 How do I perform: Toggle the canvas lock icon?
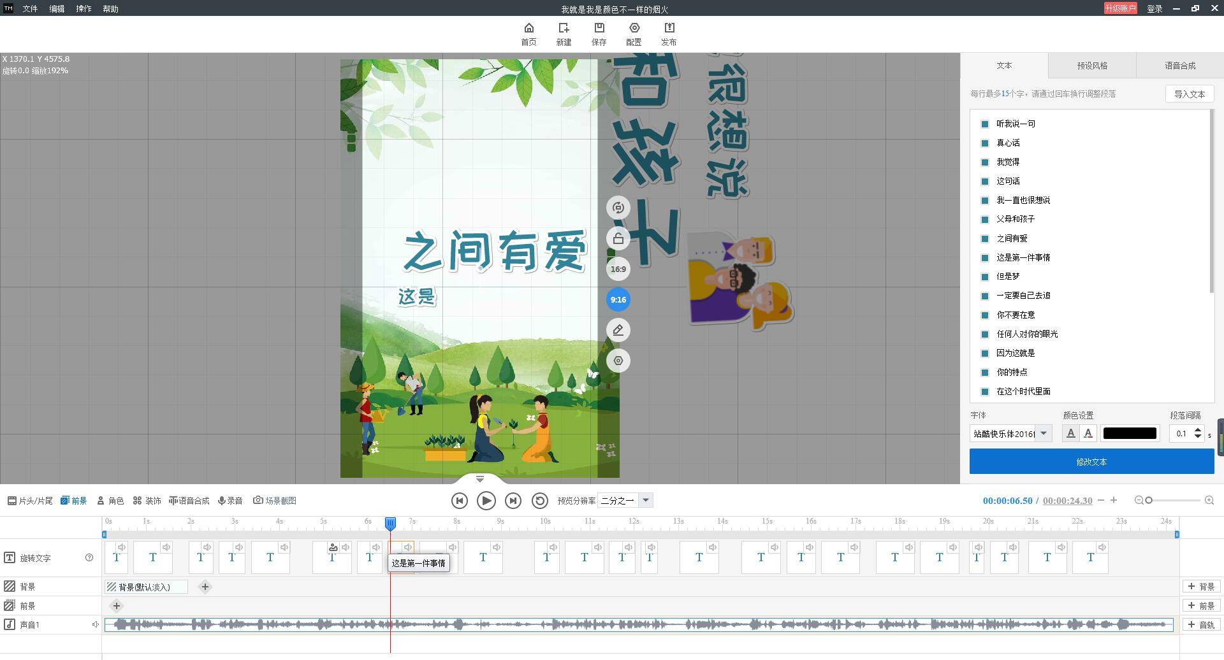pos(618,238)
